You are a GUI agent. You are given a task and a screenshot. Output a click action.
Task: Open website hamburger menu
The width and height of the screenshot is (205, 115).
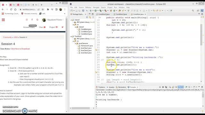(x=3, y=20)
